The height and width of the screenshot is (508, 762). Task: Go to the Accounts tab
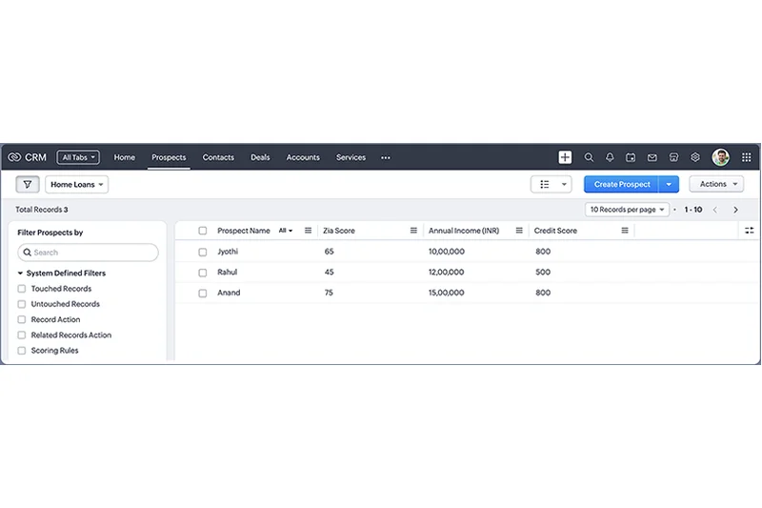click(303, 157)
